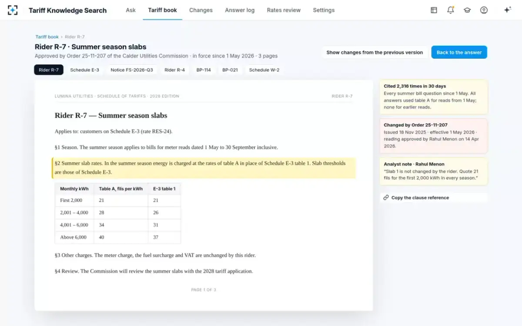Image resolution: width=522 pixels, height=326 pixels.
Task: Click E-3 table 1 value 37
Action: point(156,237)
